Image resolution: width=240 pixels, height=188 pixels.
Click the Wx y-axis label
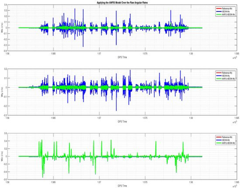[2, 28]
